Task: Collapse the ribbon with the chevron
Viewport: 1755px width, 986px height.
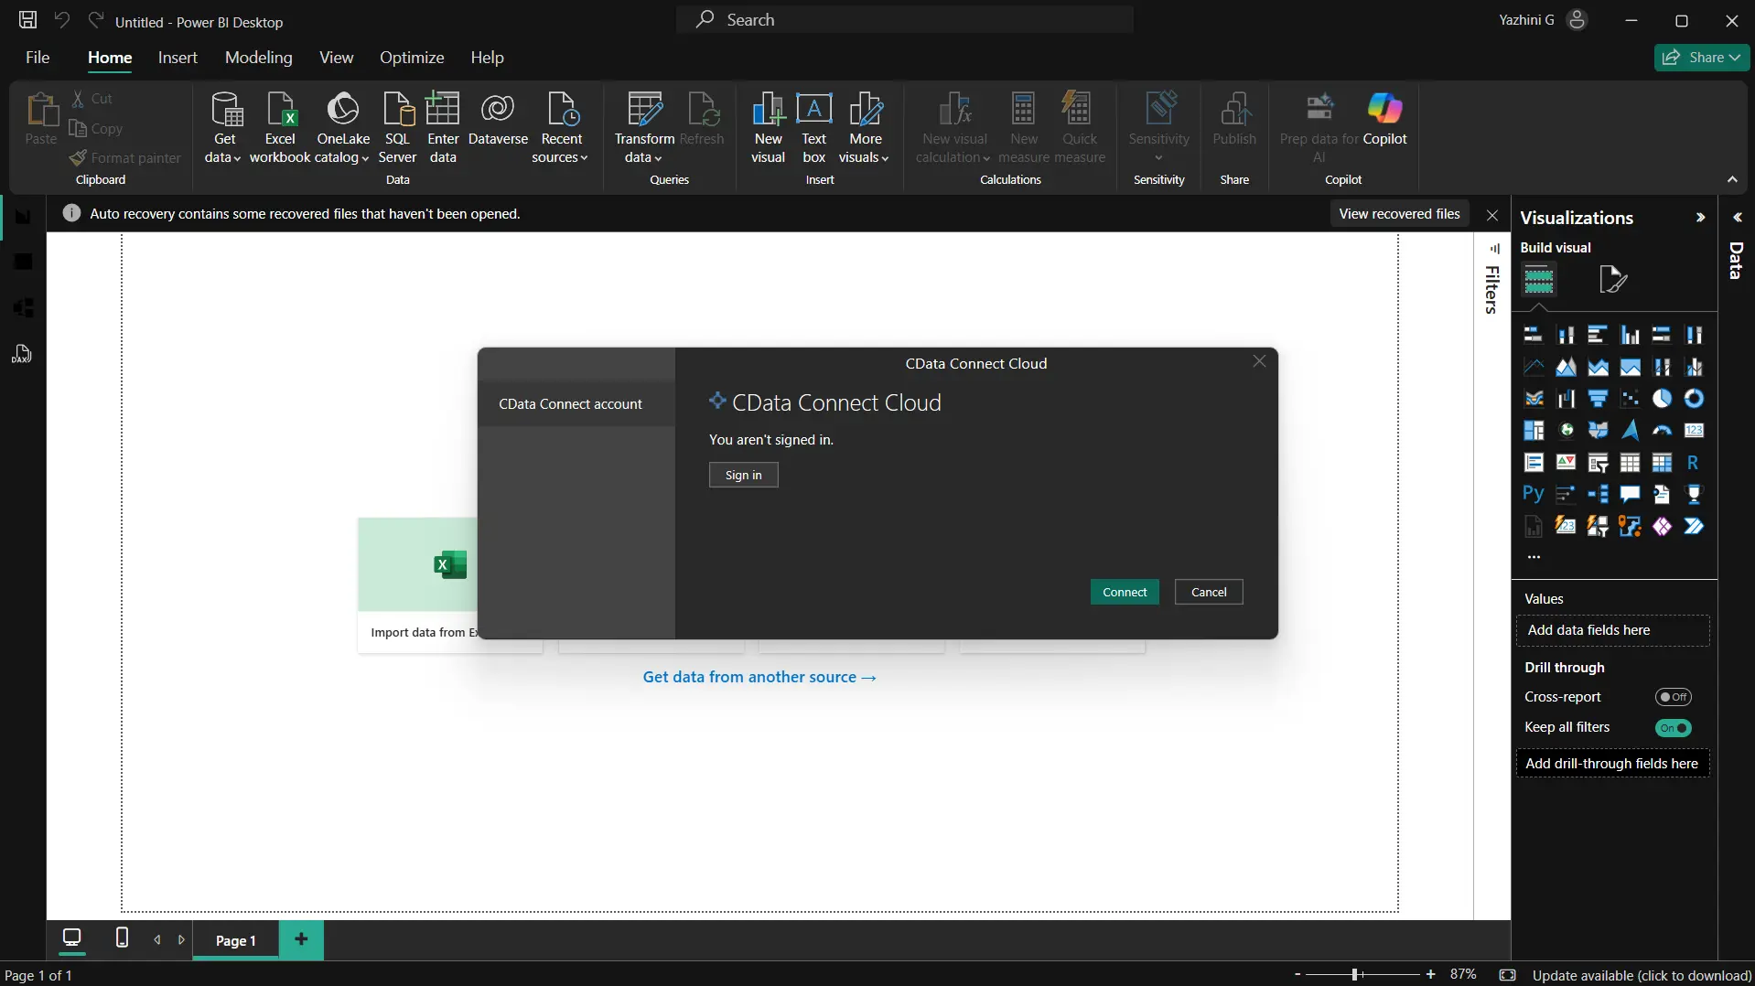Action: point(1732,179)
